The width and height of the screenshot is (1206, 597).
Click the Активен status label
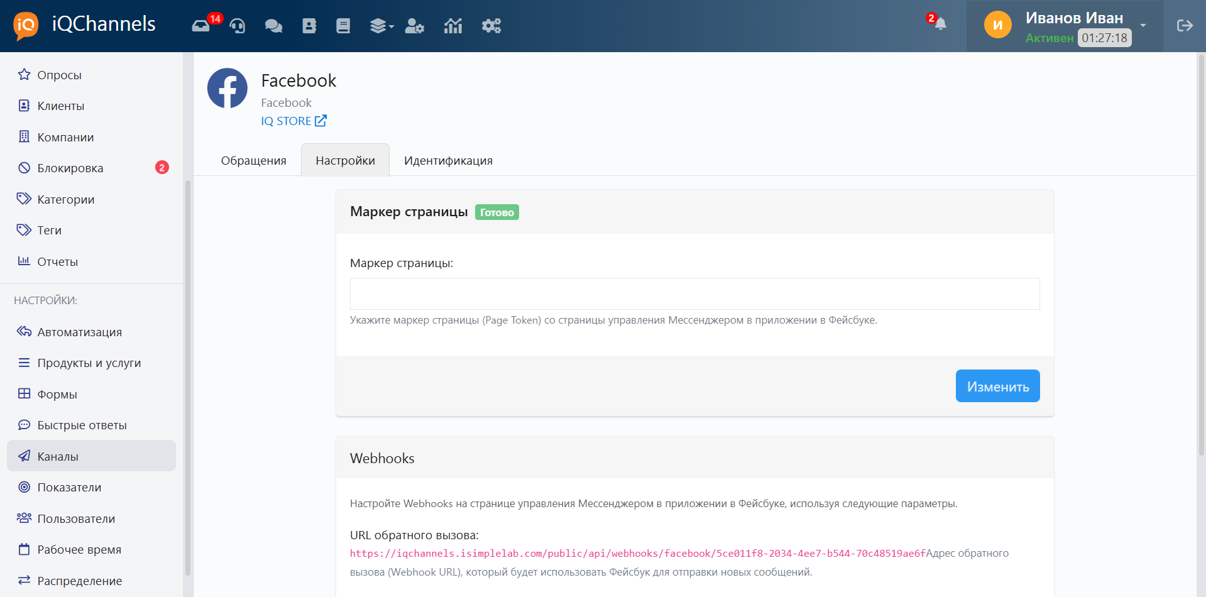pyautogui.click(x=1049, y=38)
